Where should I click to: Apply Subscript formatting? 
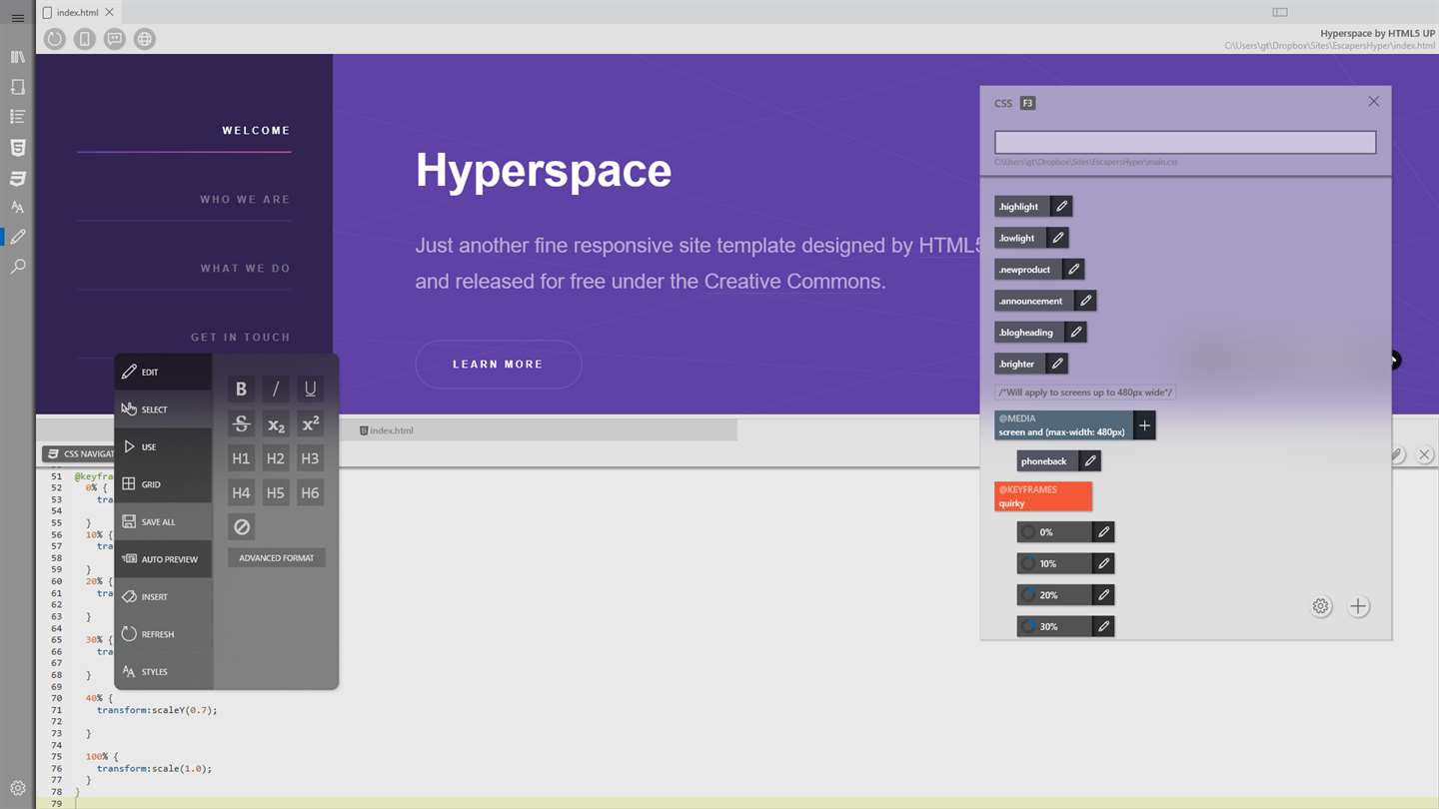point(276,423)
